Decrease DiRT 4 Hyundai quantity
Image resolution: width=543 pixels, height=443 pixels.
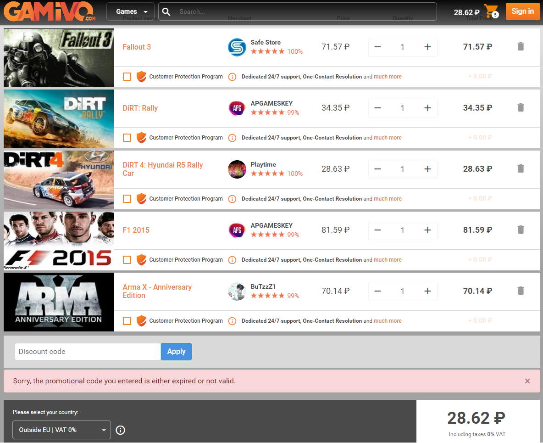point(378,169)
